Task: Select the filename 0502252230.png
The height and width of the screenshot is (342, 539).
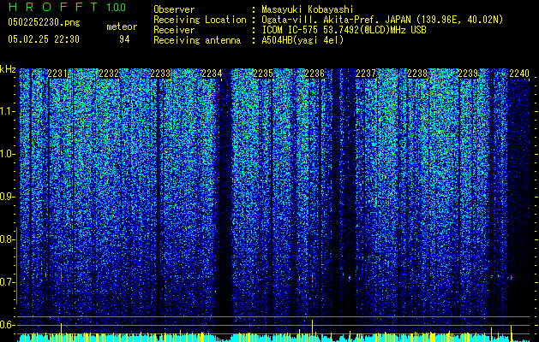Action: click(44, 22)
